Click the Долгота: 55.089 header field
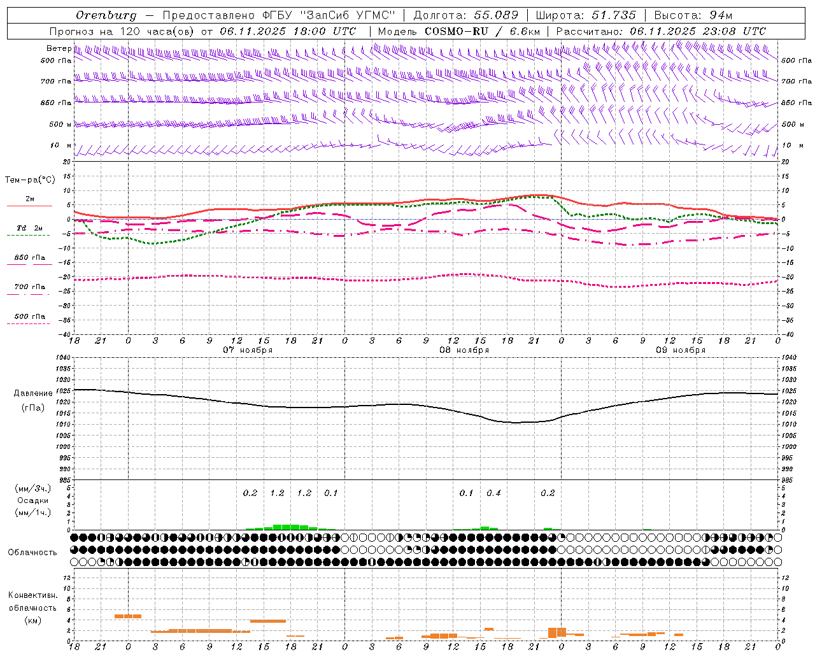This screenshot has height=652, width=815. [x=465, y=15]
